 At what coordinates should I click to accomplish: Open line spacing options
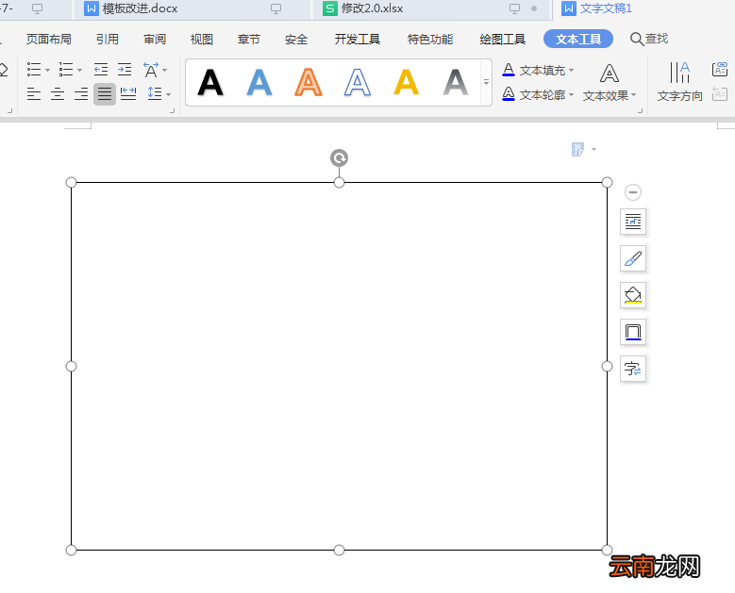(x=154, y=93)
